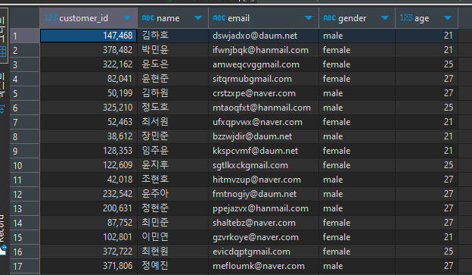Image resolution: width=472 pixels, height=275 pixels.
Task: Select name cell 윤주아
Action: pyautogui.click(x=172, y=194)
